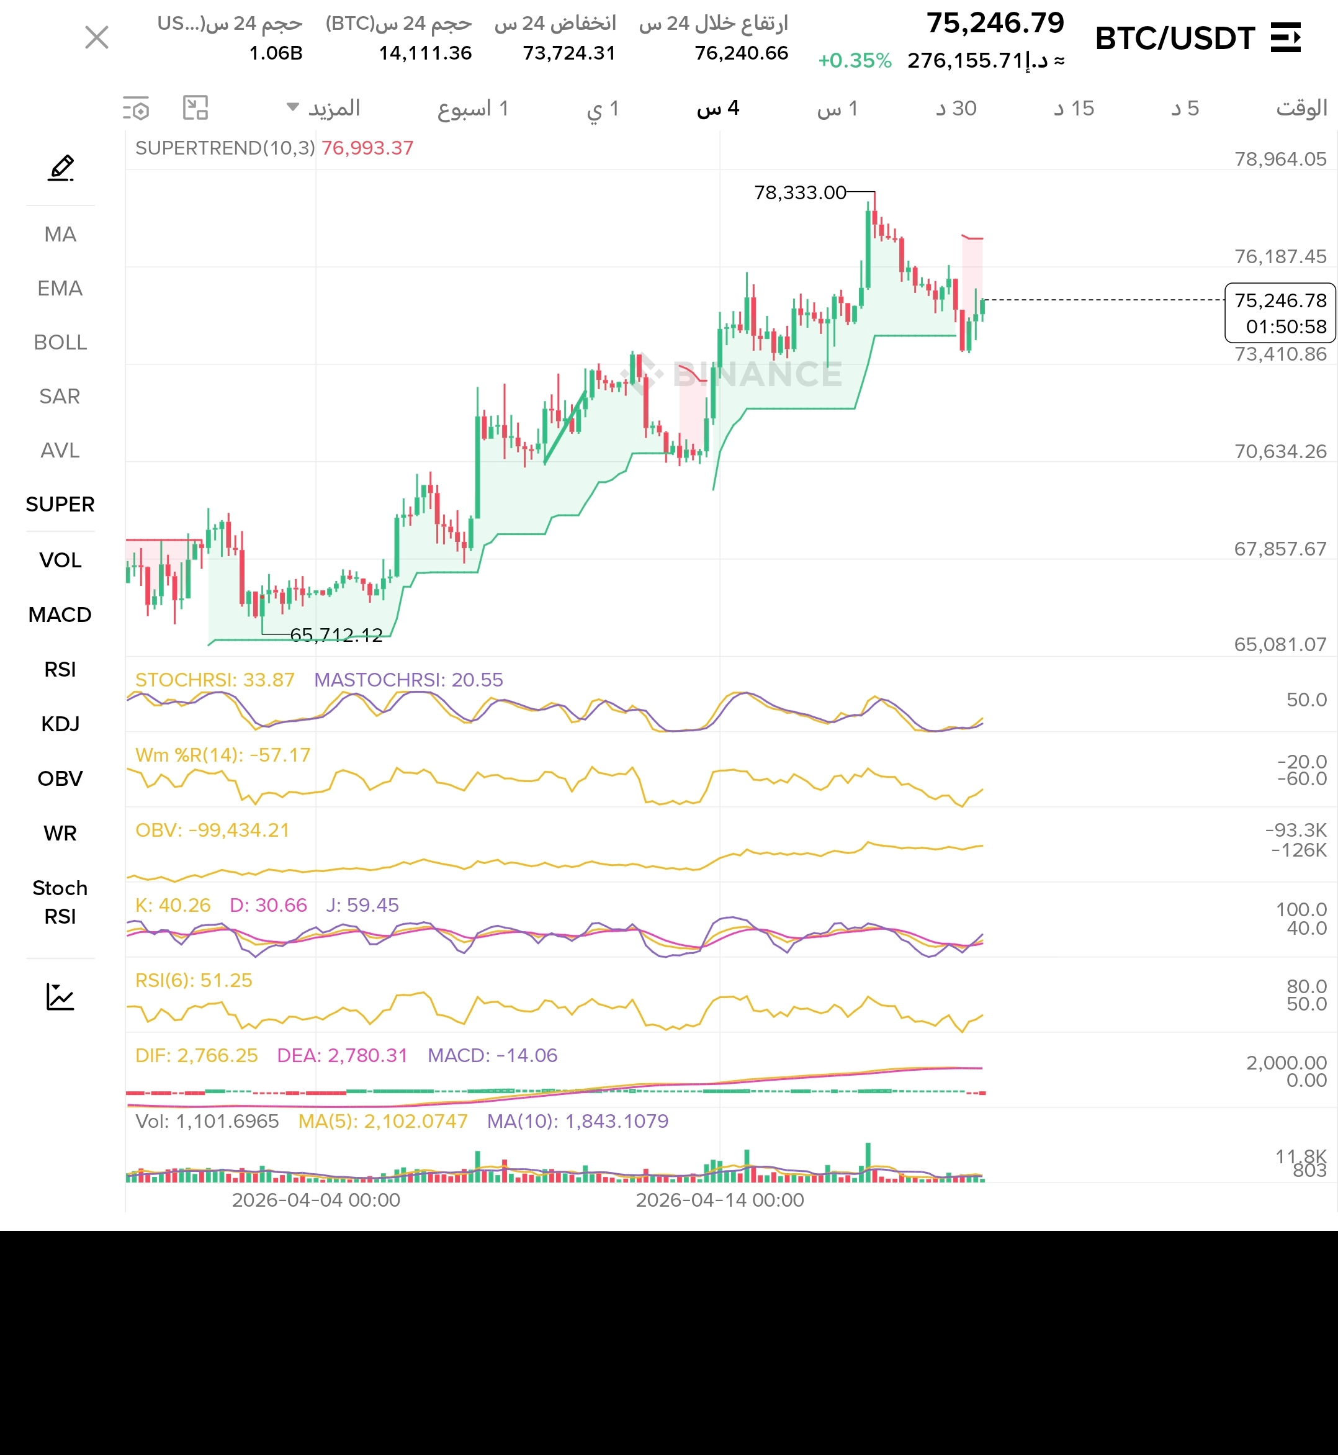Viewport: 1338px width, 1455px height.
Task: Toggle the MA indicator
Action: tap(60, 234)
